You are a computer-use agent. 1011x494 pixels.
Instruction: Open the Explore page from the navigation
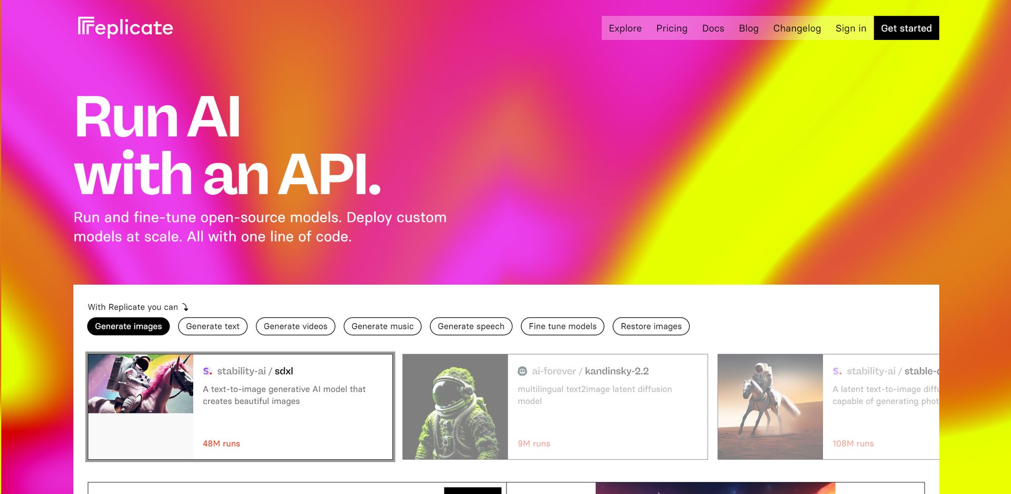(625, 28)
